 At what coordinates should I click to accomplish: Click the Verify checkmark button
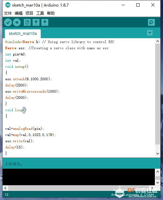click(x=8, y=23)
